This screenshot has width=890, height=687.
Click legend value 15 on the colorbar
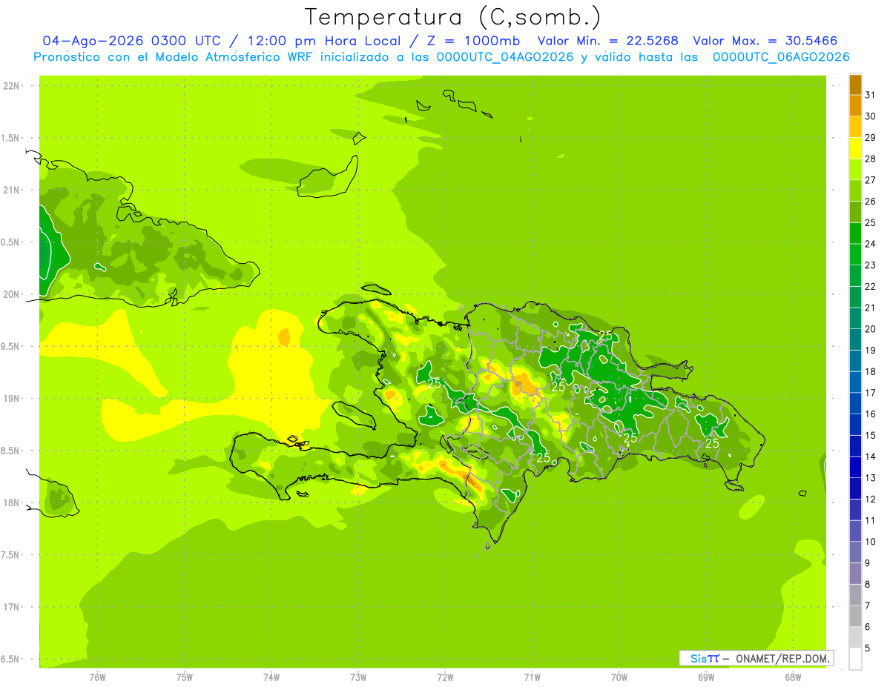coord(870,435)
